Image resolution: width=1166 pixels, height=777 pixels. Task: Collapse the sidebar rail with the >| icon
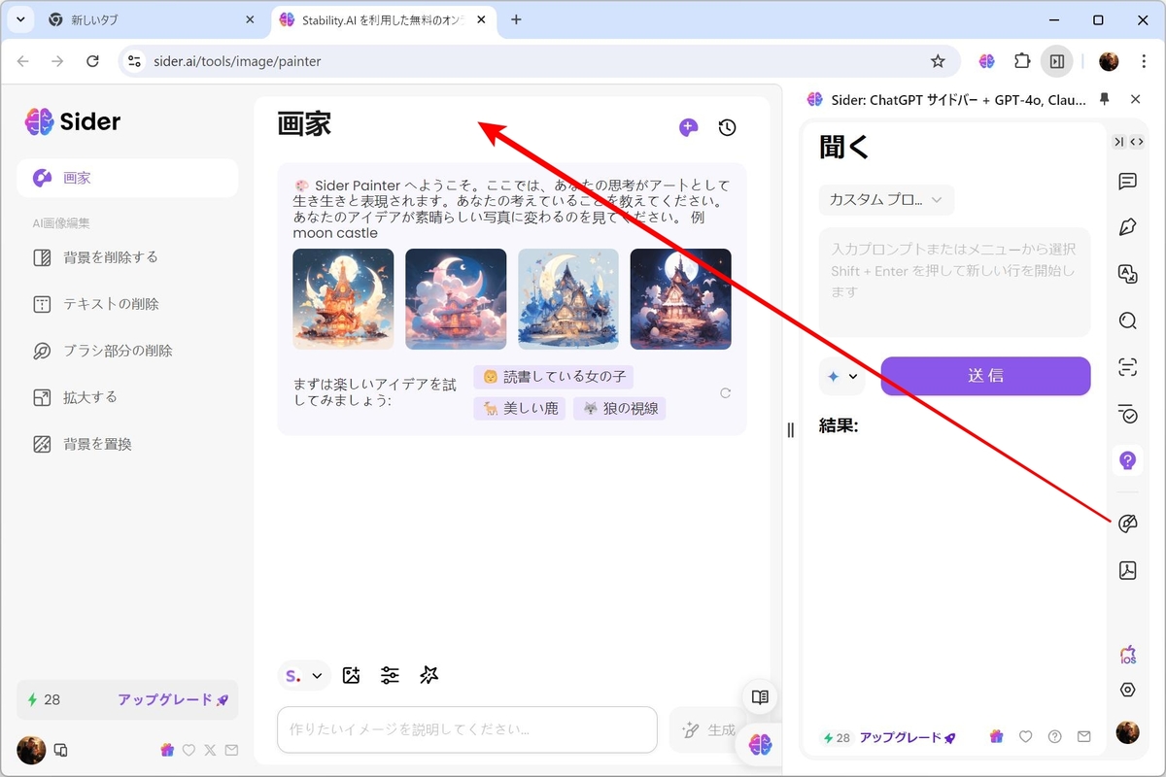pos(1118,142)
